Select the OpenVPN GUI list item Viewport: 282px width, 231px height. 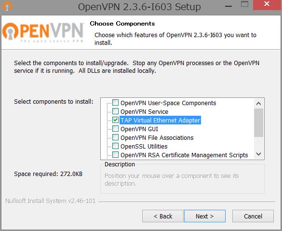pos(139,129)
